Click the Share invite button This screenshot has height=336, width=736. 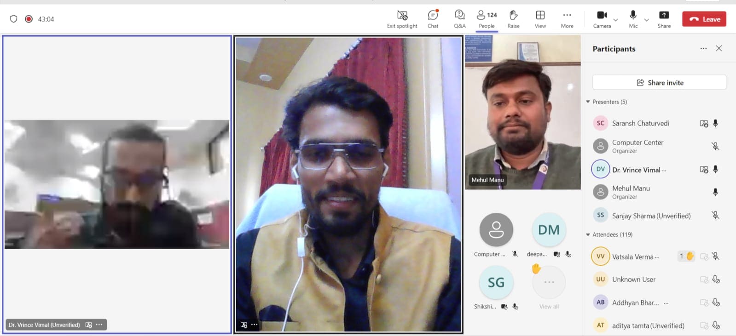(x=659, y=83)
